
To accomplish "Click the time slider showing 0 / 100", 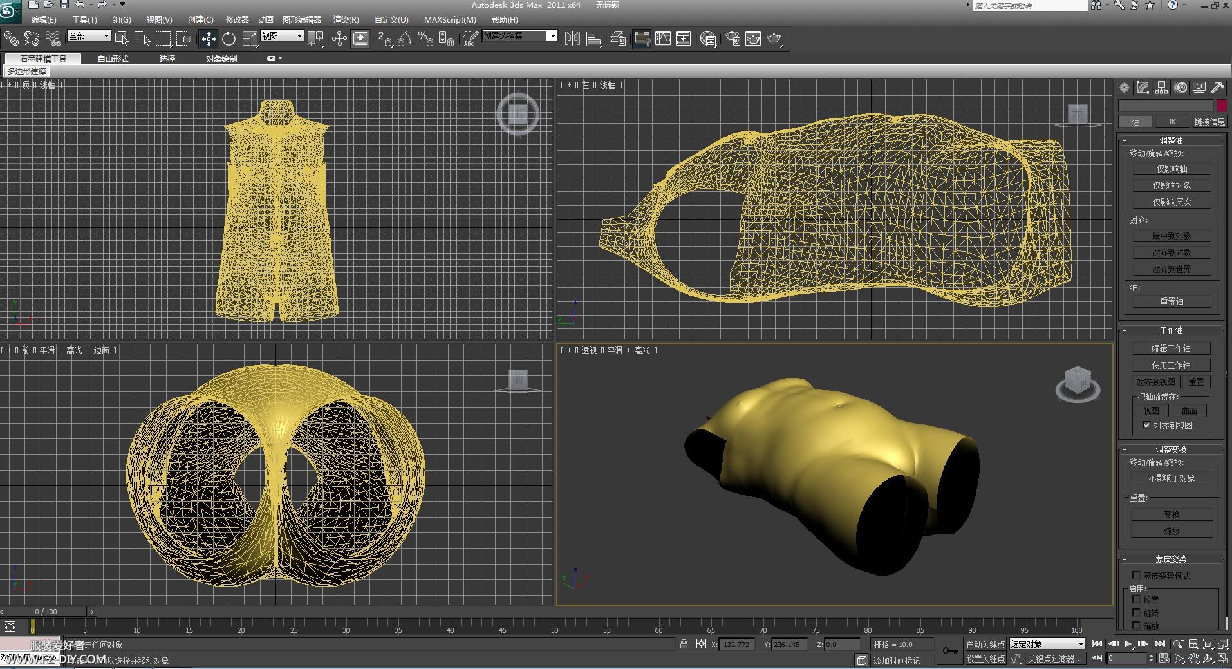I will click(x=46, y=612).
